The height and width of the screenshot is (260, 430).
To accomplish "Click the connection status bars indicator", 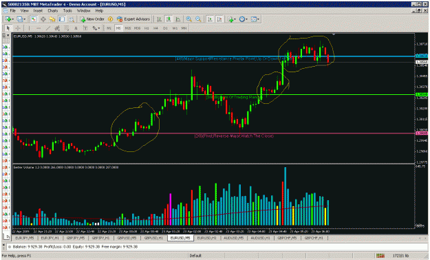I will click(x=380, y=256).
